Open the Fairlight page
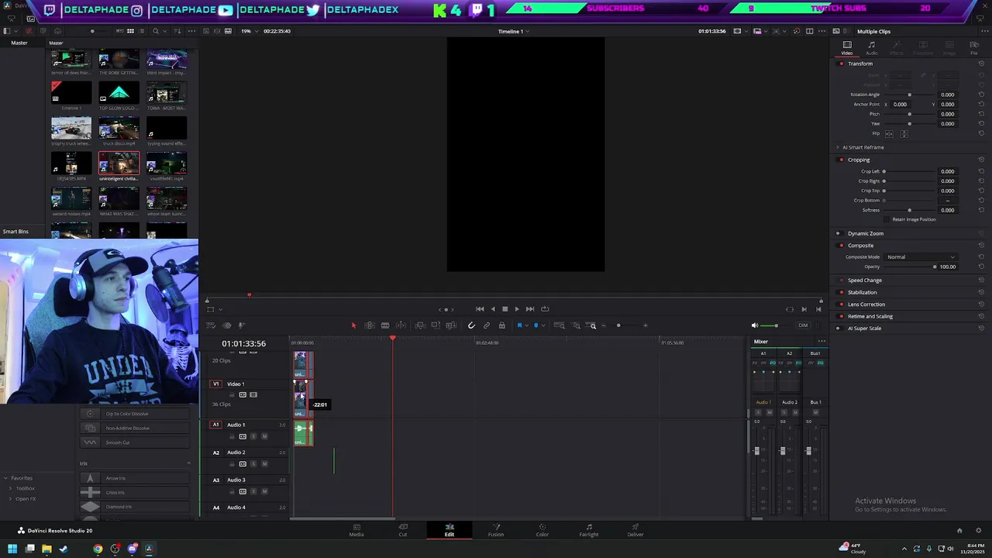 pyautogui.click(x=589, y=530)
